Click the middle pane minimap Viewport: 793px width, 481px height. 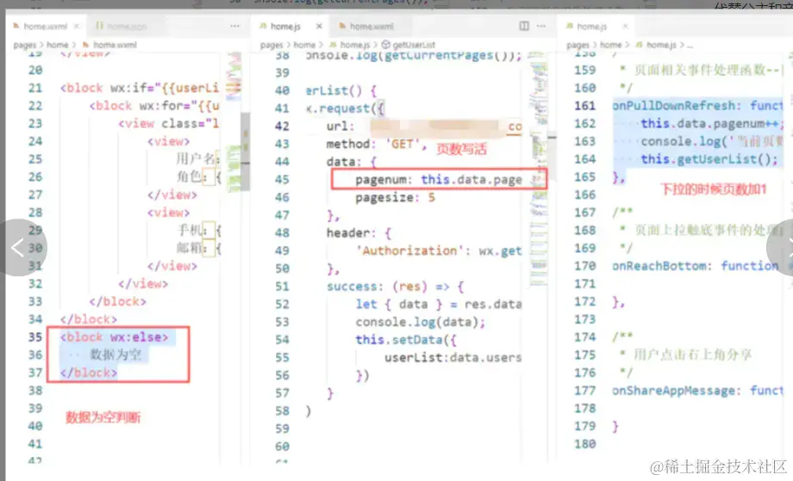click(539, 170)
